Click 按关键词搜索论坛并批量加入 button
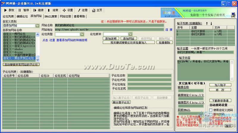Screen dimensions: 238x133 pyautogui.click(x=129, y=43)
